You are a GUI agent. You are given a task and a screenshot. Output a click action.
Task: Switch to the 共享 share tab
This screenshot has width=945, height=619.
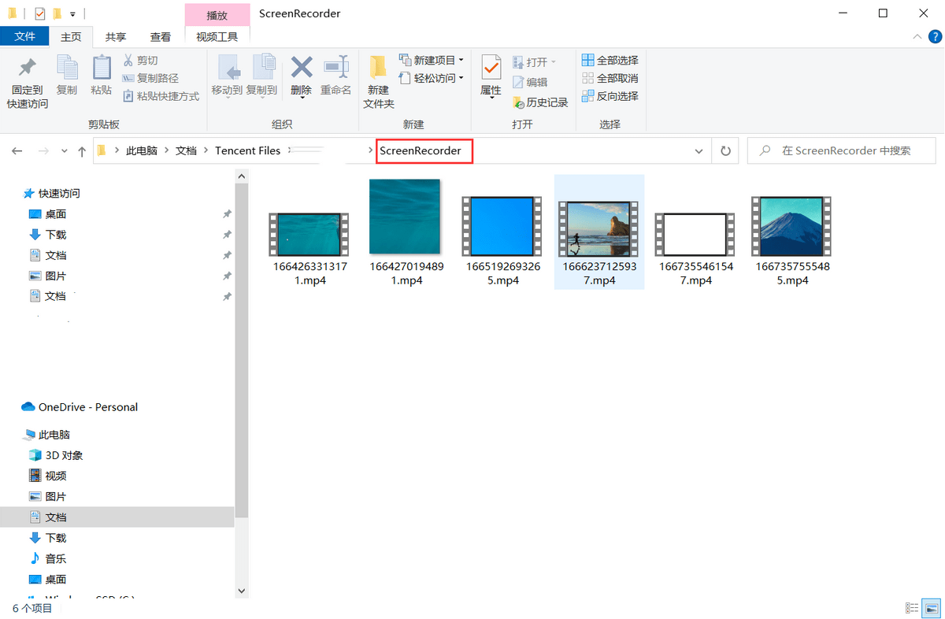tap(116, 37)
